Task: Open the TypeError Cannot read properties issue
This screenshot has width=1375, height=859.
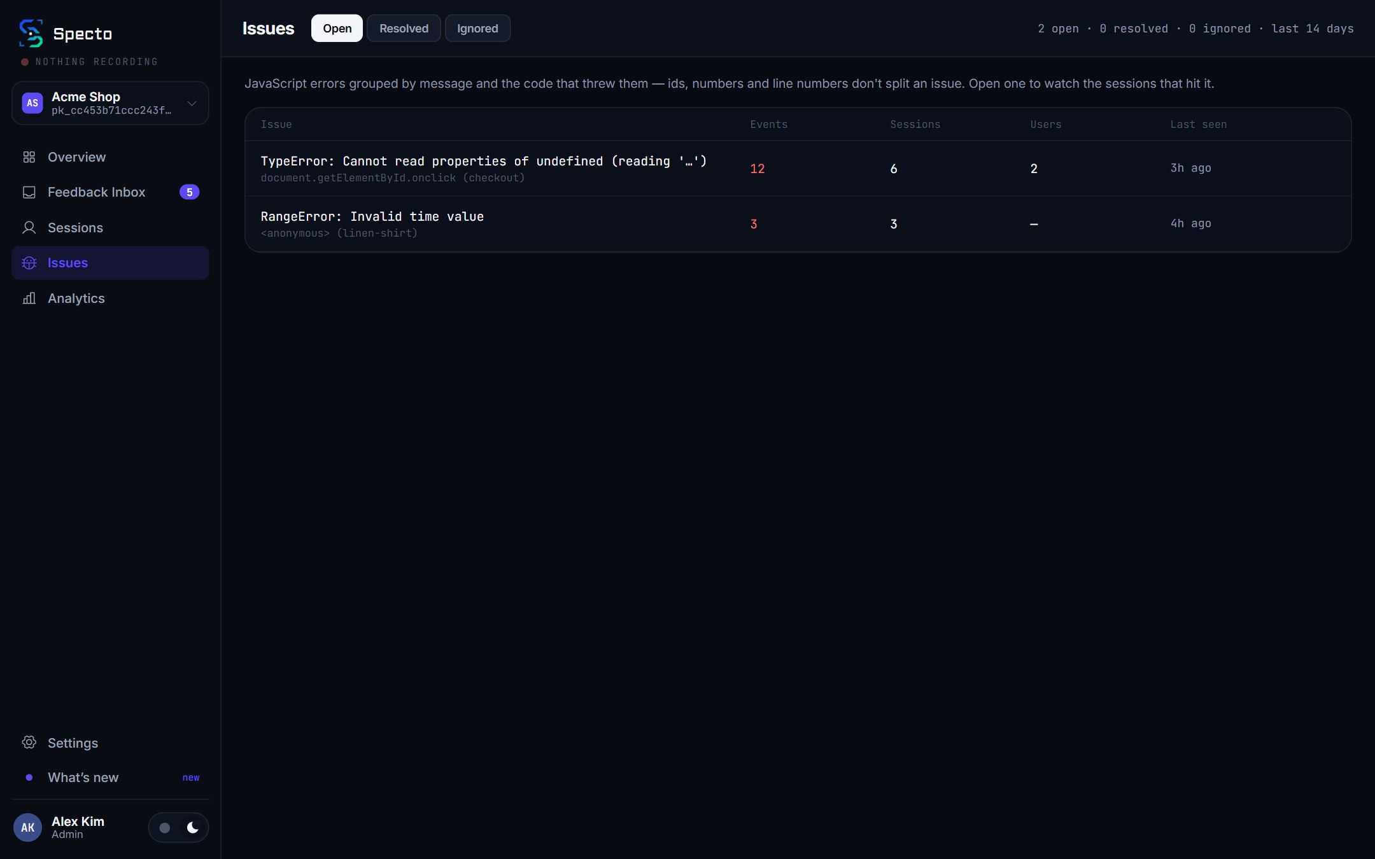Action: coord(798,169)
